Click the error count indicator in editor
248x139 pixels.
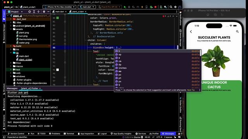click(x=164, y=16)
